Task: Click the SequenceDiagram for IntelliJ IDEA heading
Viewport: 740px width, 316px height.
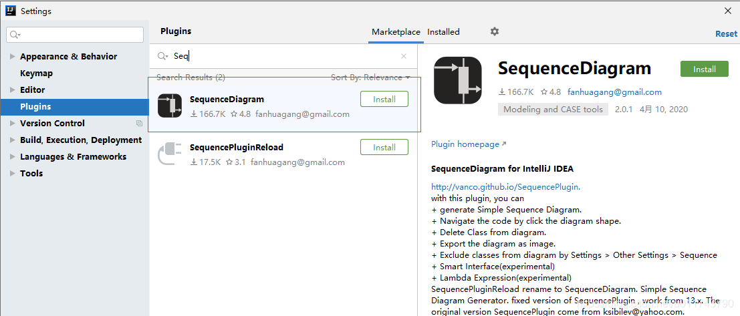Action: pyautogui.click(x=502, y=169)
